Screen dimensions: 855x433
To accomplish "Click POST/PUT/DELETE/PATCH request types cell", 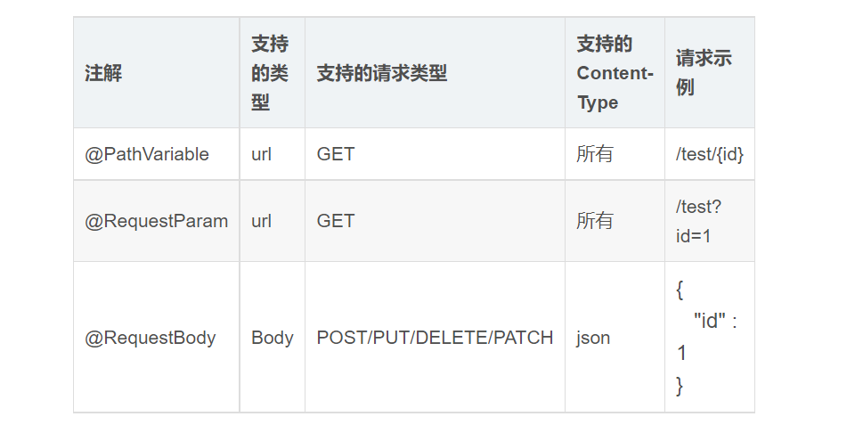I will coord(435,338).
